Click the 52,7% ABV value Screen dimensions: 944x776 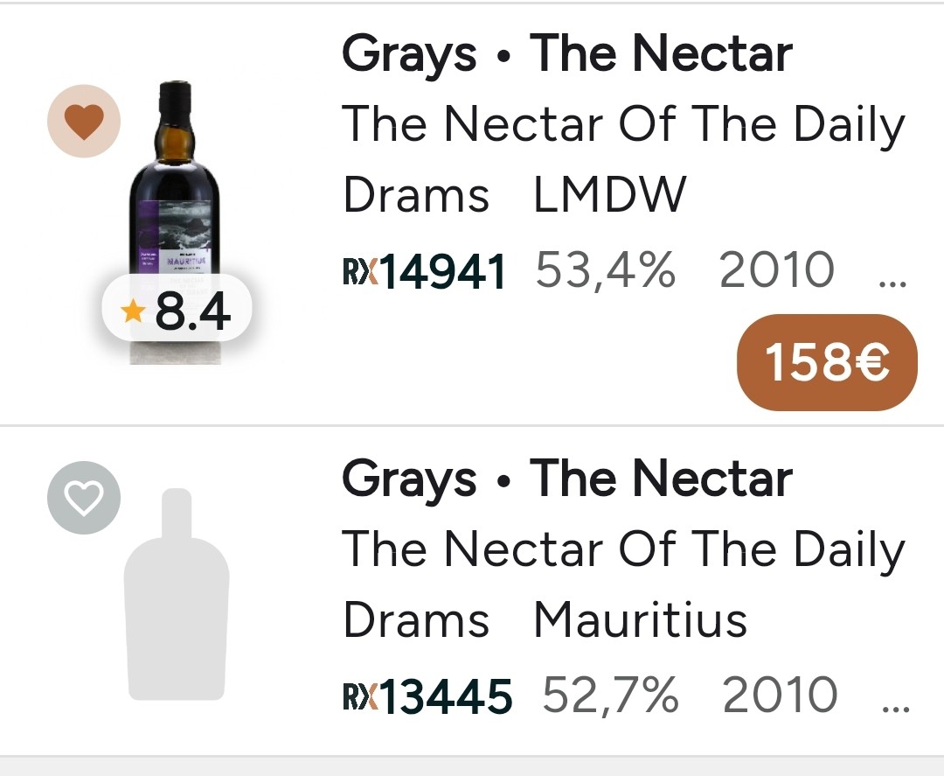pyautogui.click(x=610, y=696)
